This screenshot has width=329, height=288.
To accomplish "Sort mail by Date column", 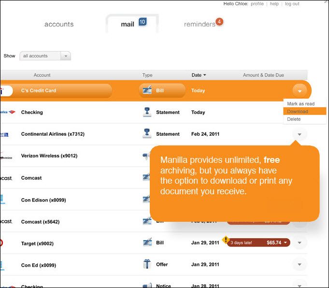I will (199, 75).
